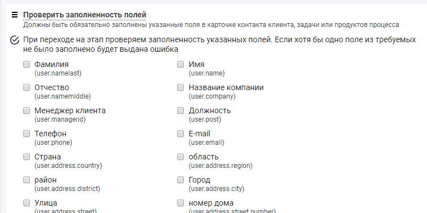Viewport: 427px width, 213px height.
Task: Click the Название компании label text
Action: coord(226,87)
